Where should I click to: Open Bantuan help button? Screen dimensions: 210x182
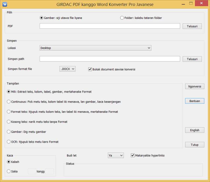coord(195,101)
